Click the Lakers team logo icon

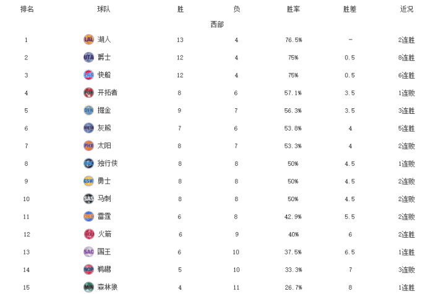point(88,40)
